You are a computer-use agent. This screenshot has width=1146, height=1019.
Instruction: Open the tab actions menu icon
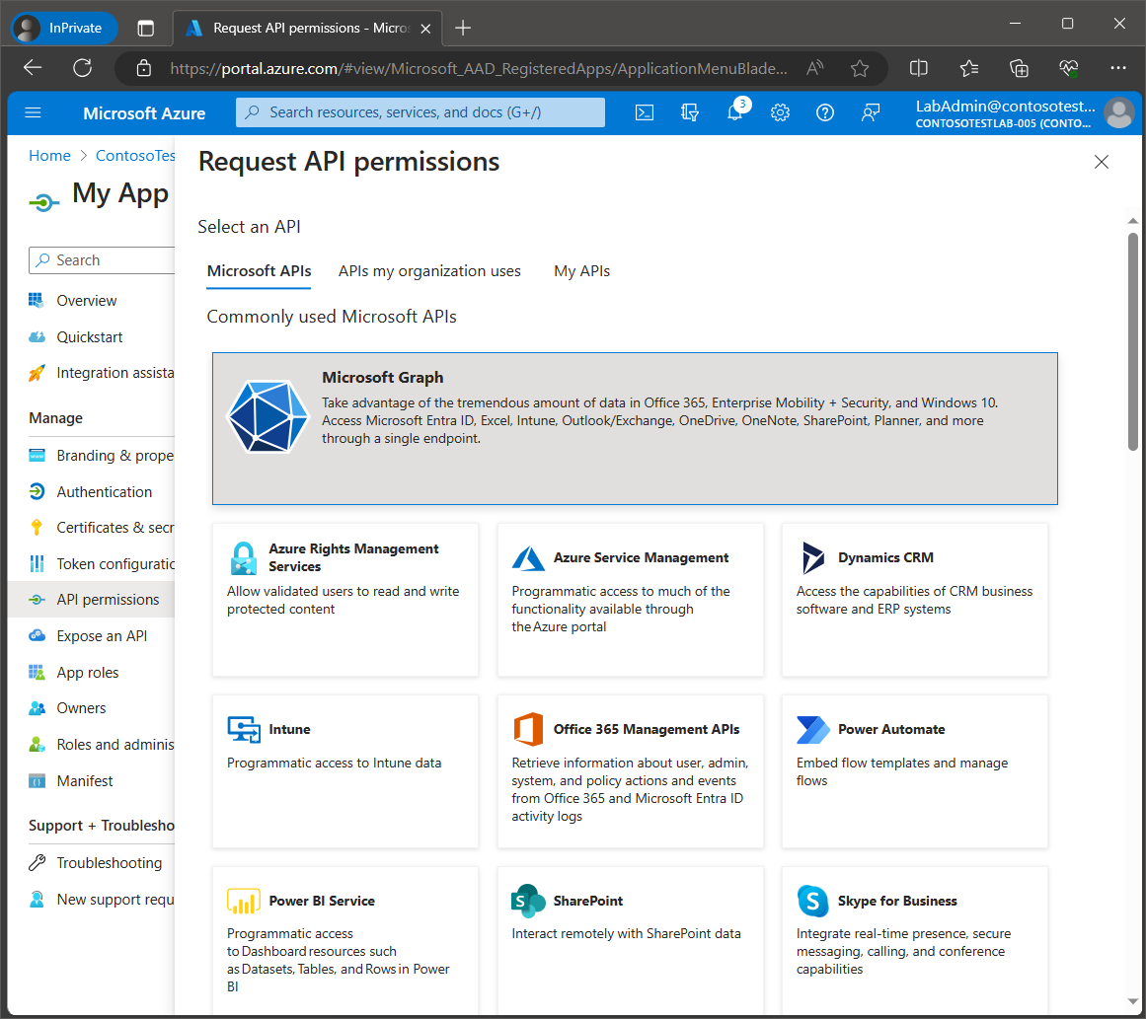pos(145,29)
